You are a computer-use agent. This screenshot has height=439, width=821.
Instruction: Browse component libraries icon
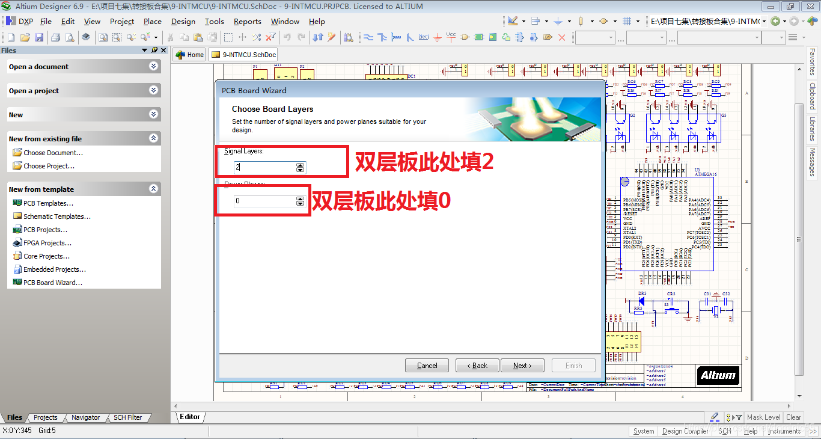348,37
